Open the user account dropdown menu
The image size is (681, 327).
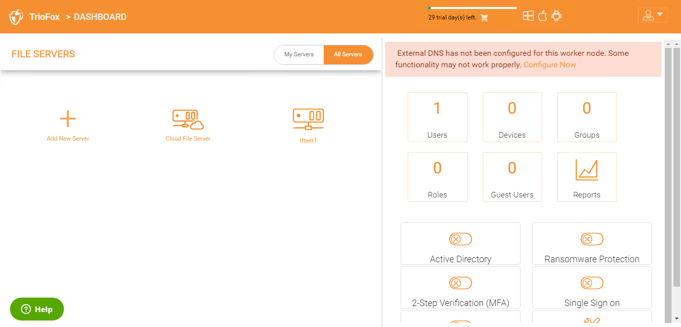tap(653, 15)
